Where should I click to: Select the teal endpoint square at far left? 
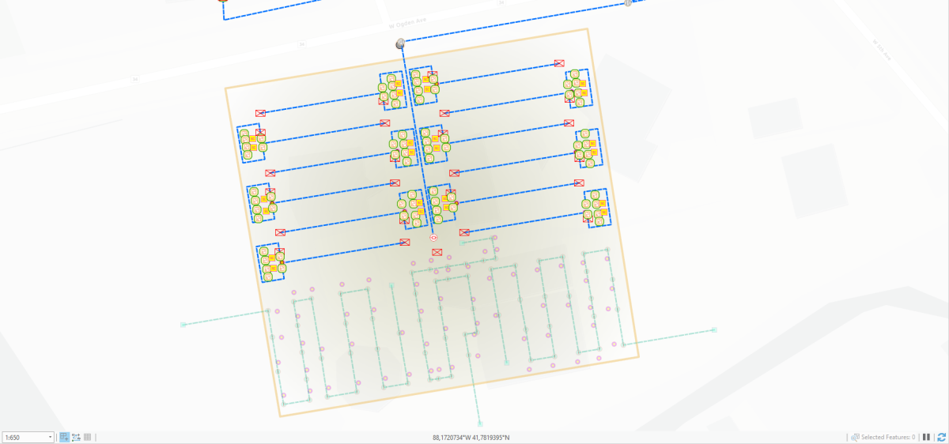[183, 324]
